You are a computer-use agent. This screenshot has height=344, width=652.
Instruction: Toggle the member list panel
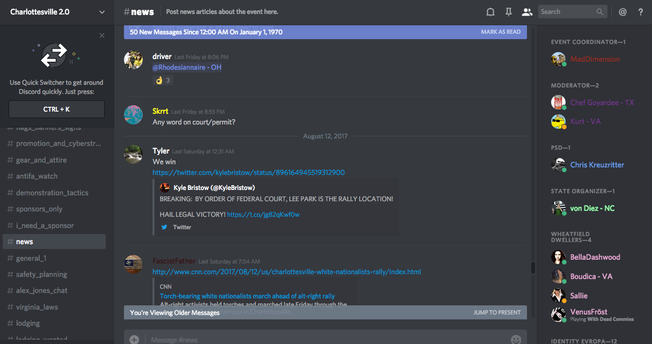coord(527,12)
